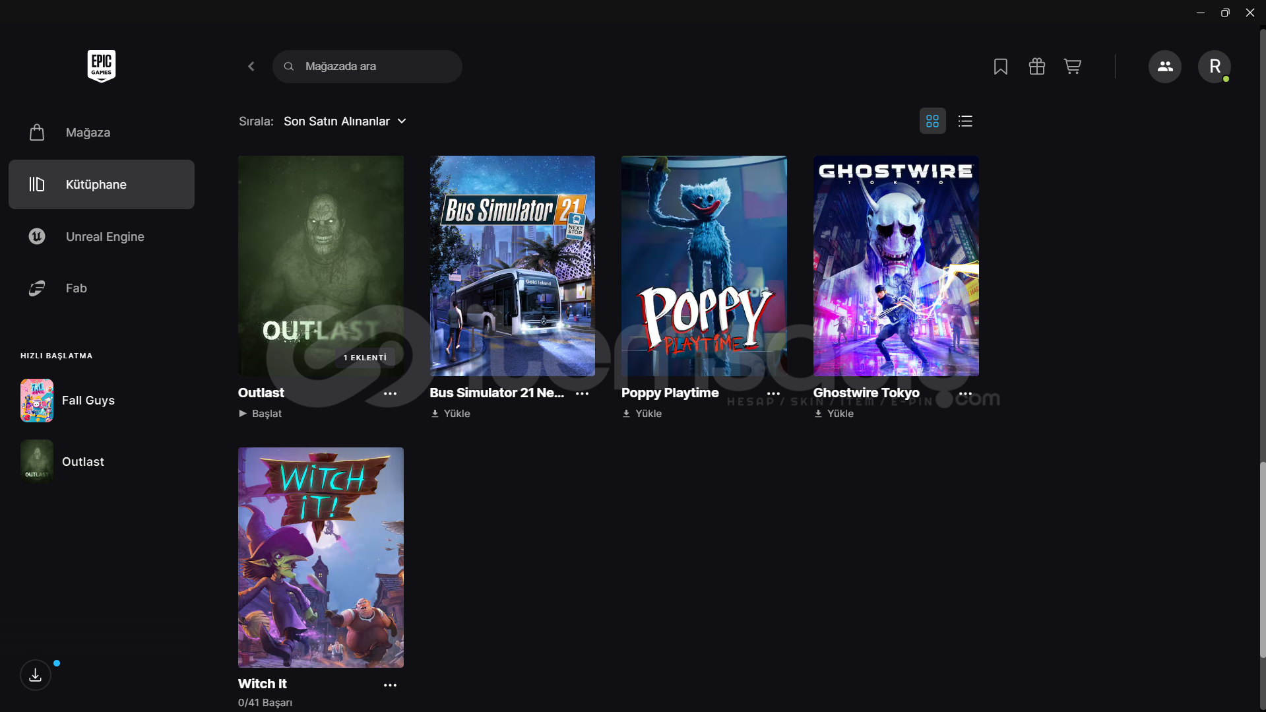Open the Mağaza menu item
Screen dimensions: 1266x712
[x=102, y=133]
